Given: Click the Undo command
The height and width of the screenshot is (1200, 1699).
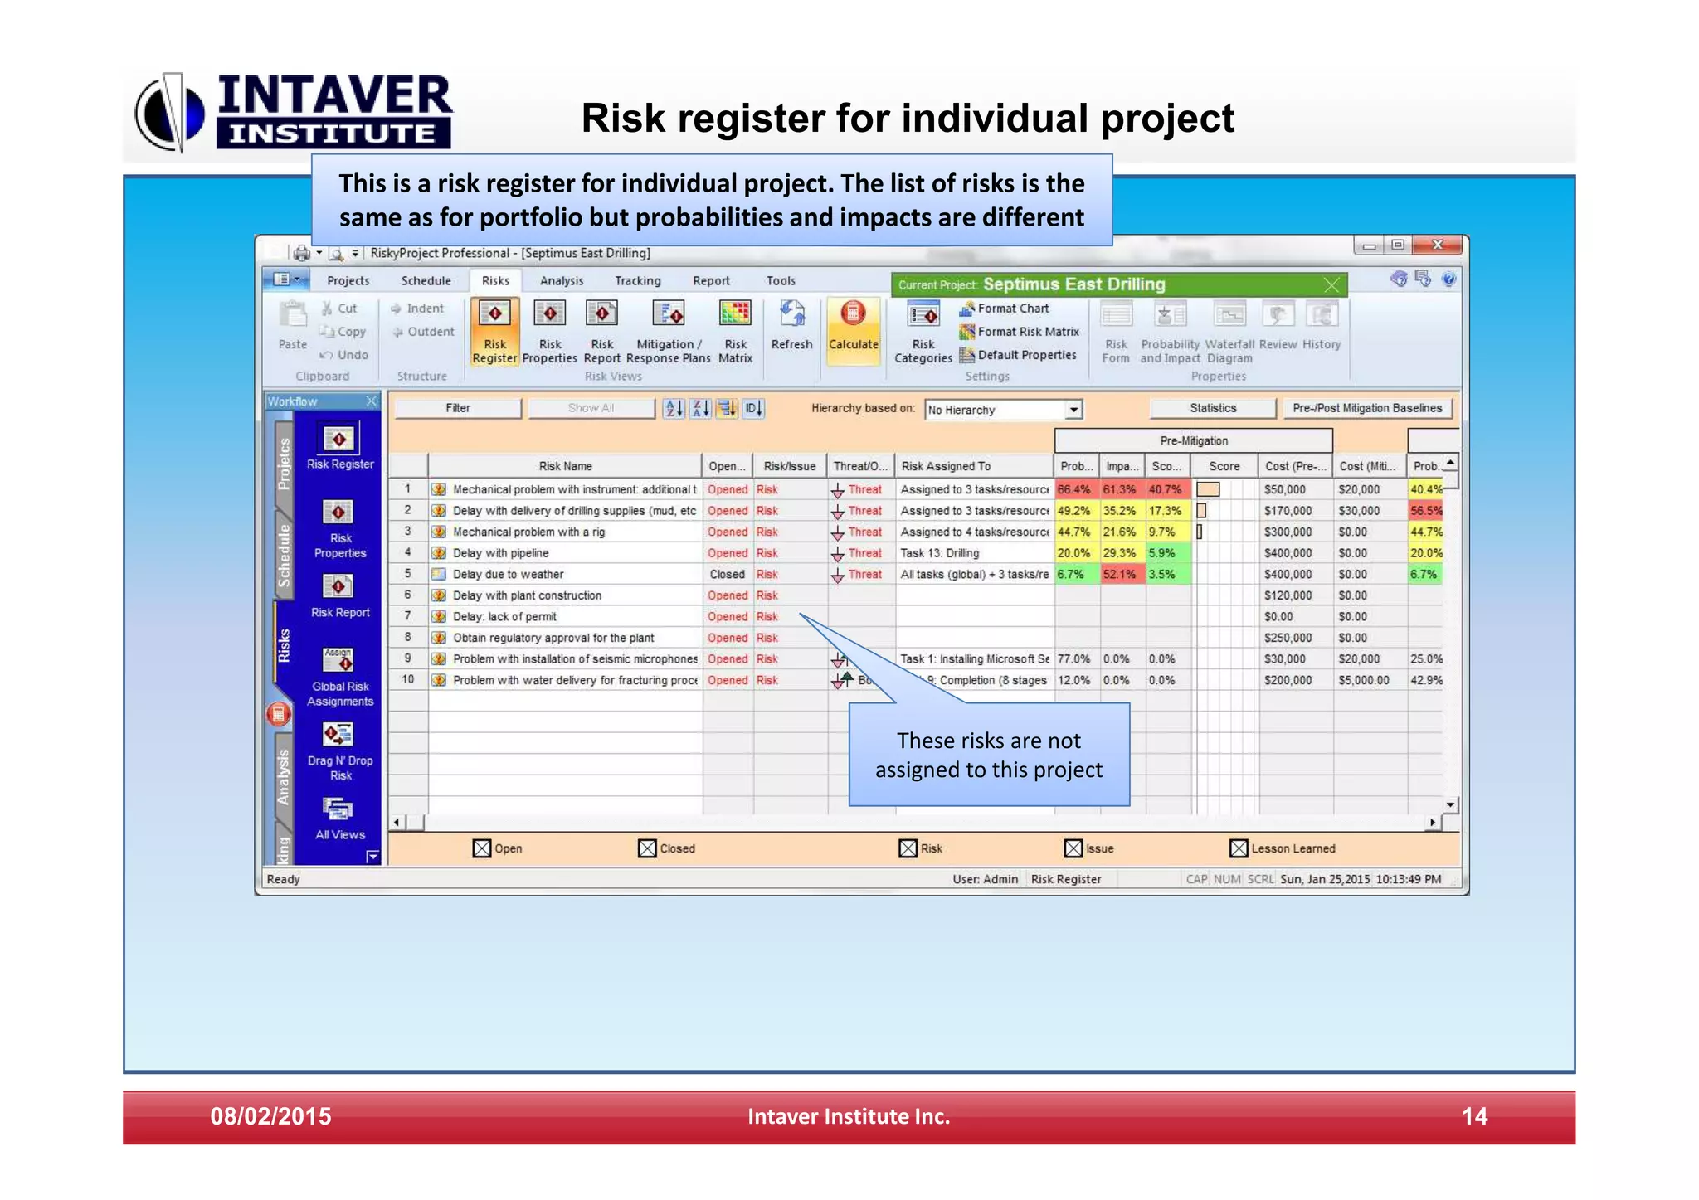Looking at the screenshot, I should click(x=344, y=355).
